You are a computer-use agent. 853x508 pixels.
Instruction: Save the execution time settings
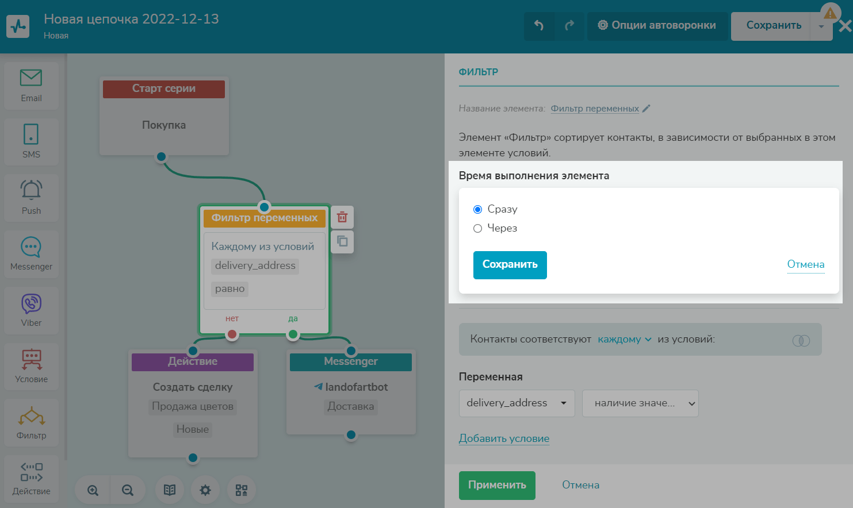pos(510,265)
